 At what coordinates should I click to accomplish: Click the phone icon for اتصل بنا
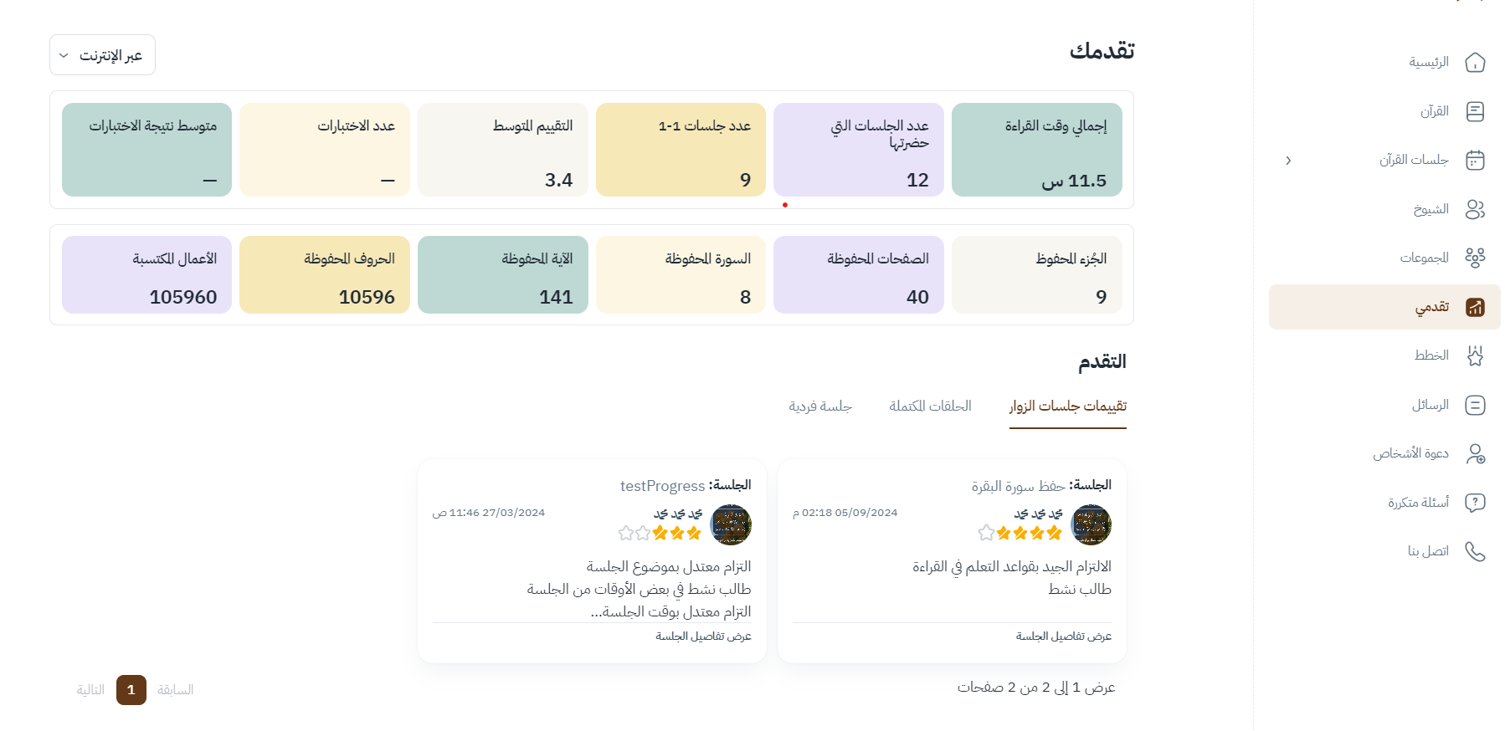[1475, 551]
